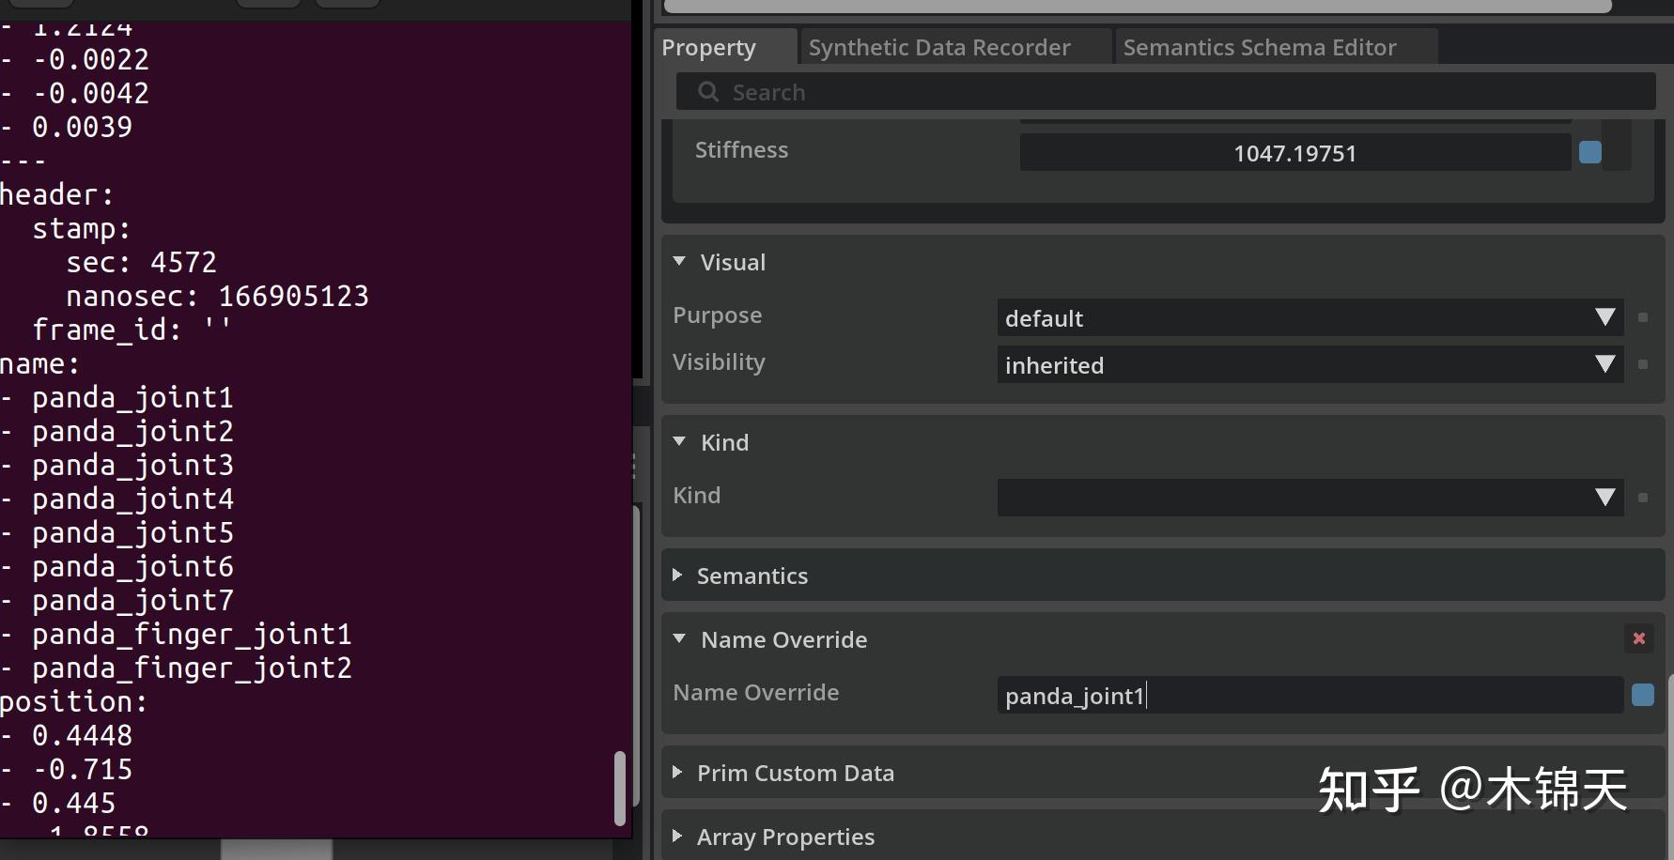The height and width of the screenshot is (860, 1674).
Task: Expand the Semantics section
Action: [678, 576]
